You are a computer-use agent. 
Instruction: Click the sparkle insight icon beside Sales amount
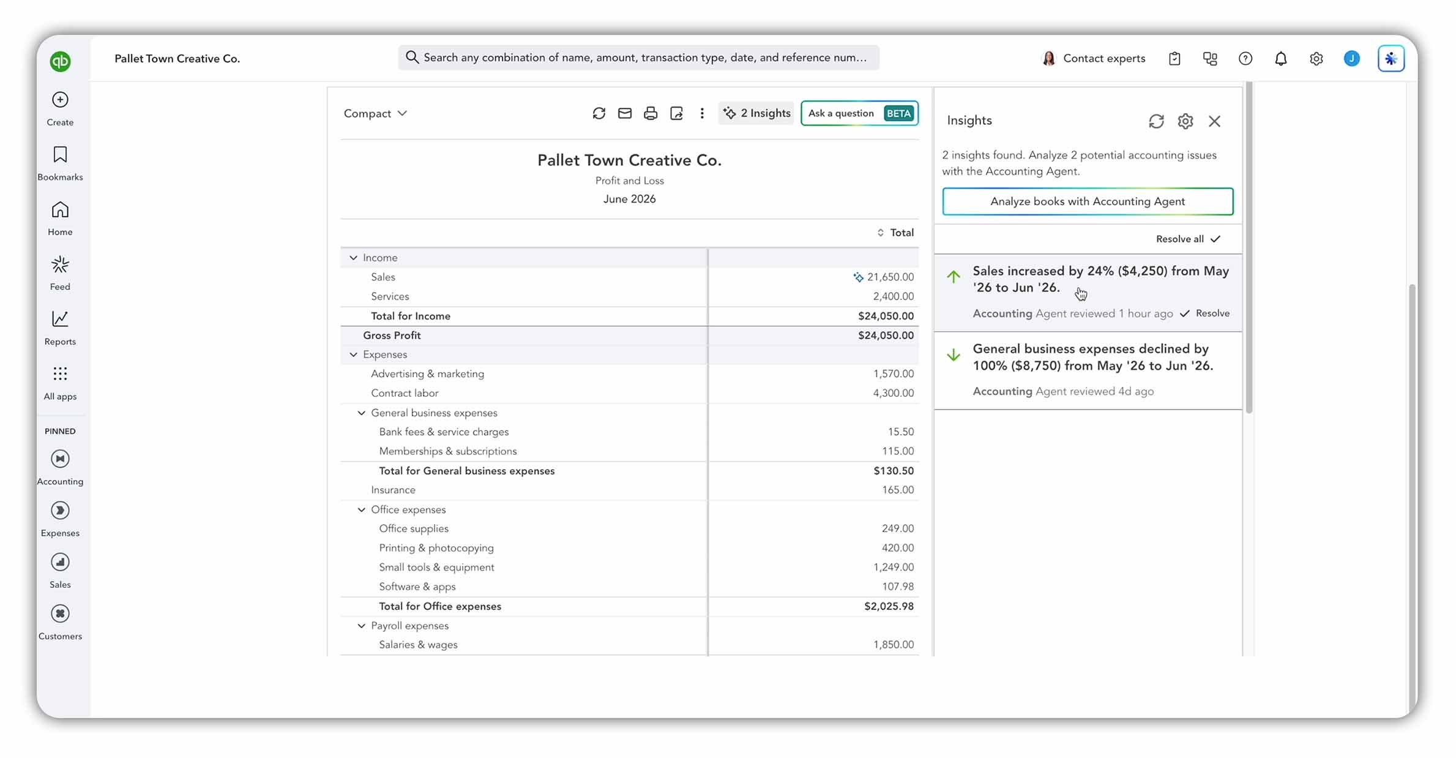click(x=858, y=277)
